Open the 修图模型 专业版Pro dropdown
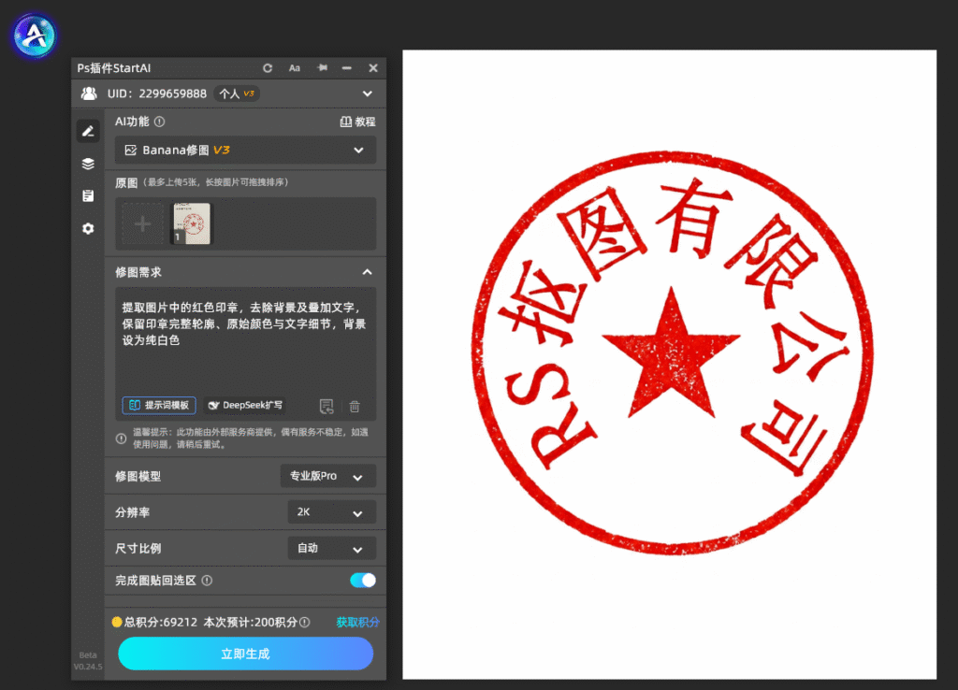This screenshot has width=958, height=690. coord(327,476)
